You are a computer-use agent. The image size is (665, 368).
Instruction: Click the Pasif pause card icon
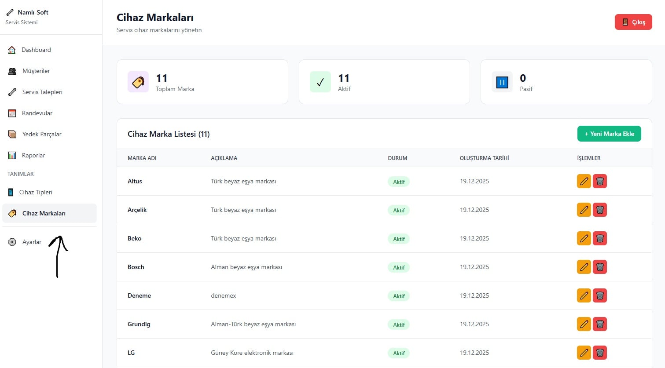point(502,82)
